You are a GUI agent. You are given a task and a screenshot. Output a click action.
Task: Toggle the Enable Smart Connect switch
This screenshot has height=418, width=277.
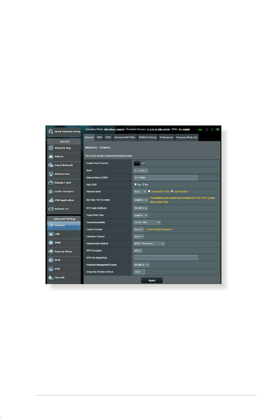tap(140, 163)
